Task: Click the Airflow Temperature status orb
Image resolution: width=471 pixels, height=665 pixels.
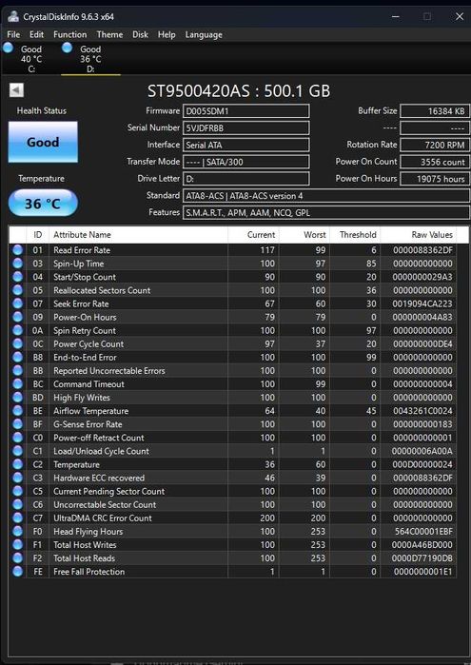Action: 17,411
